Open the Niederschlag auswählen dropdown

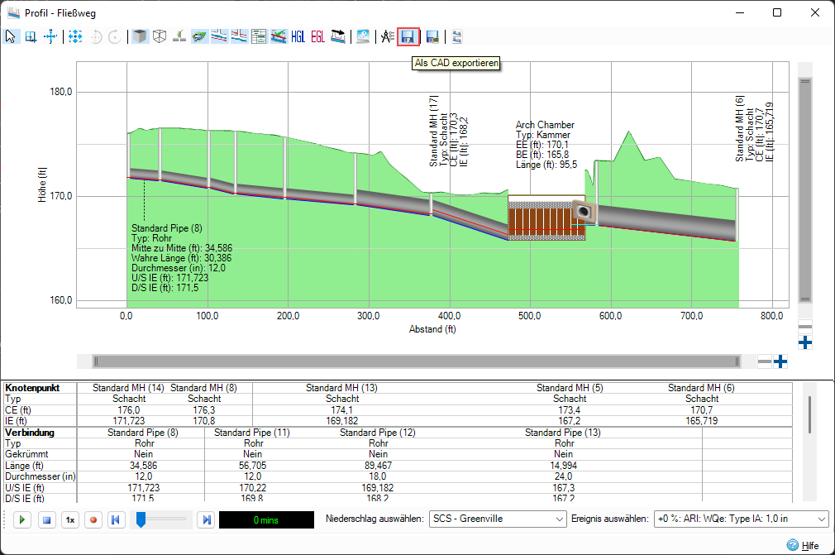tap(497, 519)
